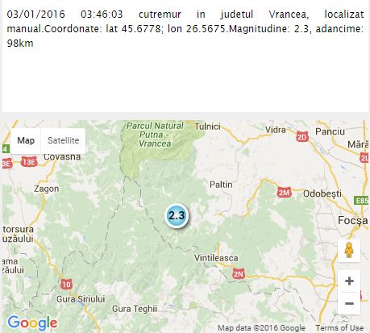Screen dimensions: 370x333
Task: Click the Vintileasca place label
Action: [216, 258]
